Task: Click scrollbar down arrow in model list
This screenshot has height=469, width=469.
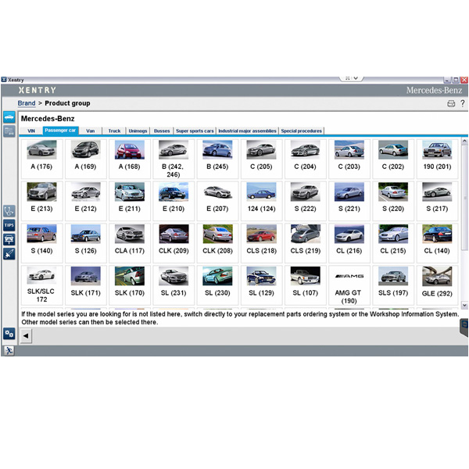Action: (x=464, y=305)
